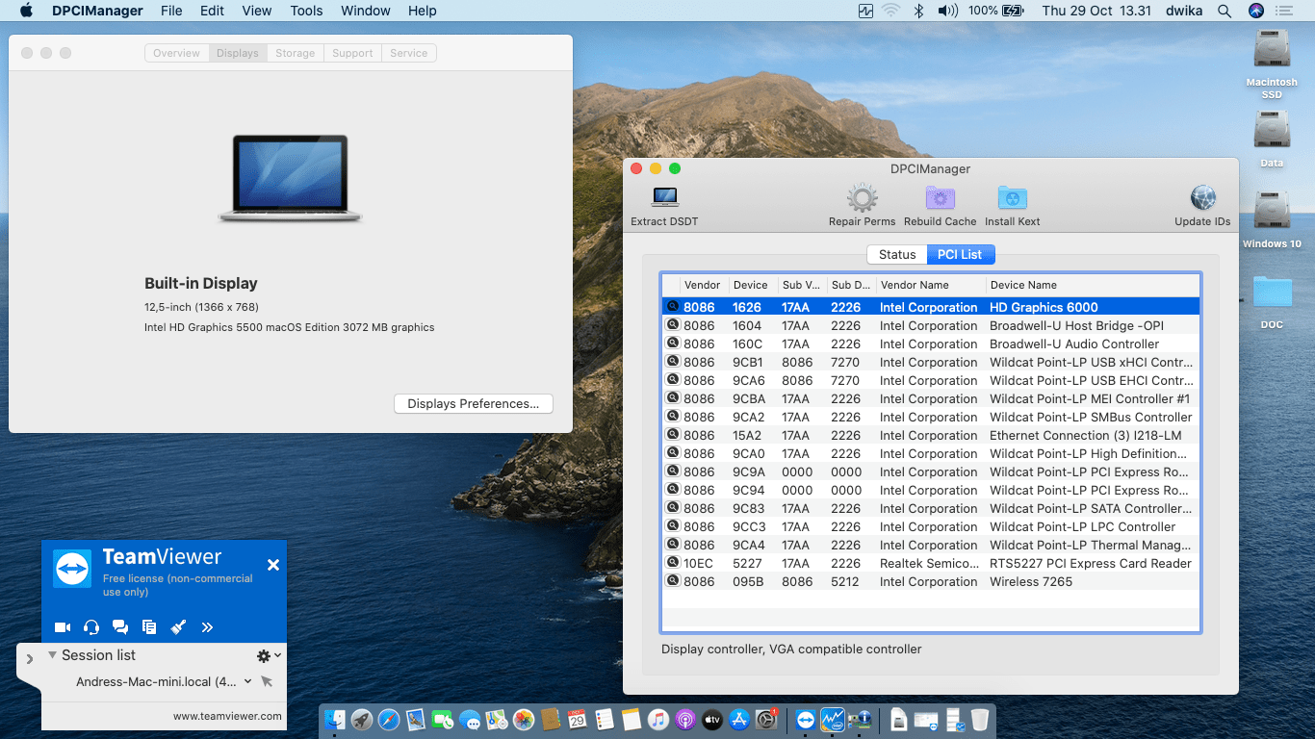The image size is (1315, 739).
Task: Click the Update IDs globe icon
Action: (x=1203, y=197)
